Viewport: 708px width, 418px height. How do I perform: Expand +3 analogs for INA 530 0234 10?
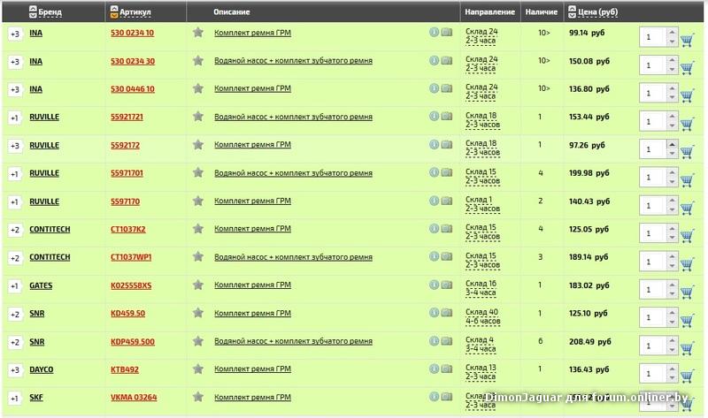coord(15,34)
